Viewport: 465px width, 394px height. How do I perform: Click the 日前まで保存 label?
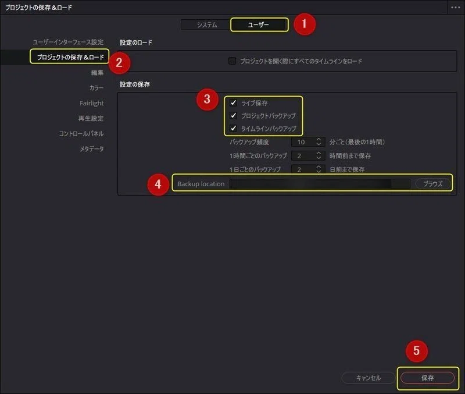(x=347, y=169)
